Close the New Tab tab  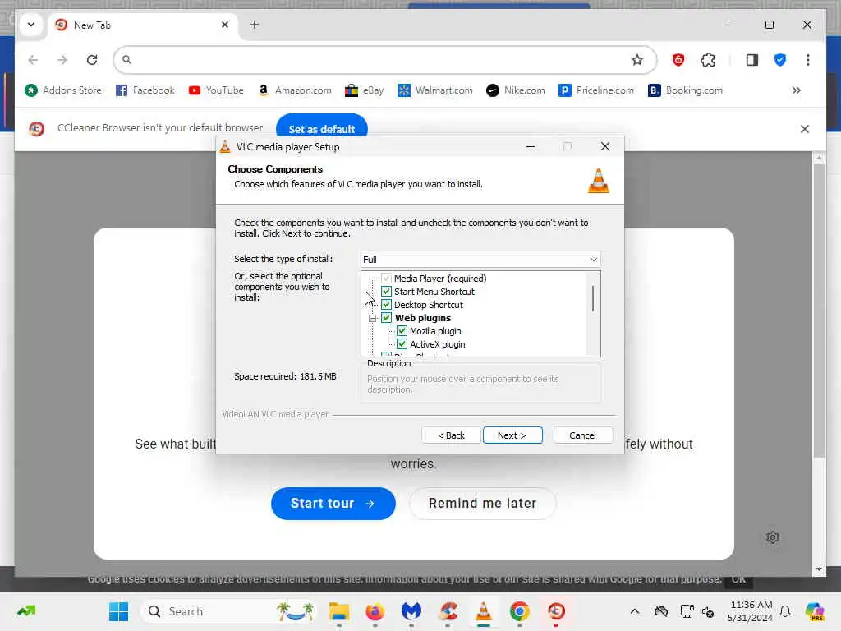click(x=225, y=25)
